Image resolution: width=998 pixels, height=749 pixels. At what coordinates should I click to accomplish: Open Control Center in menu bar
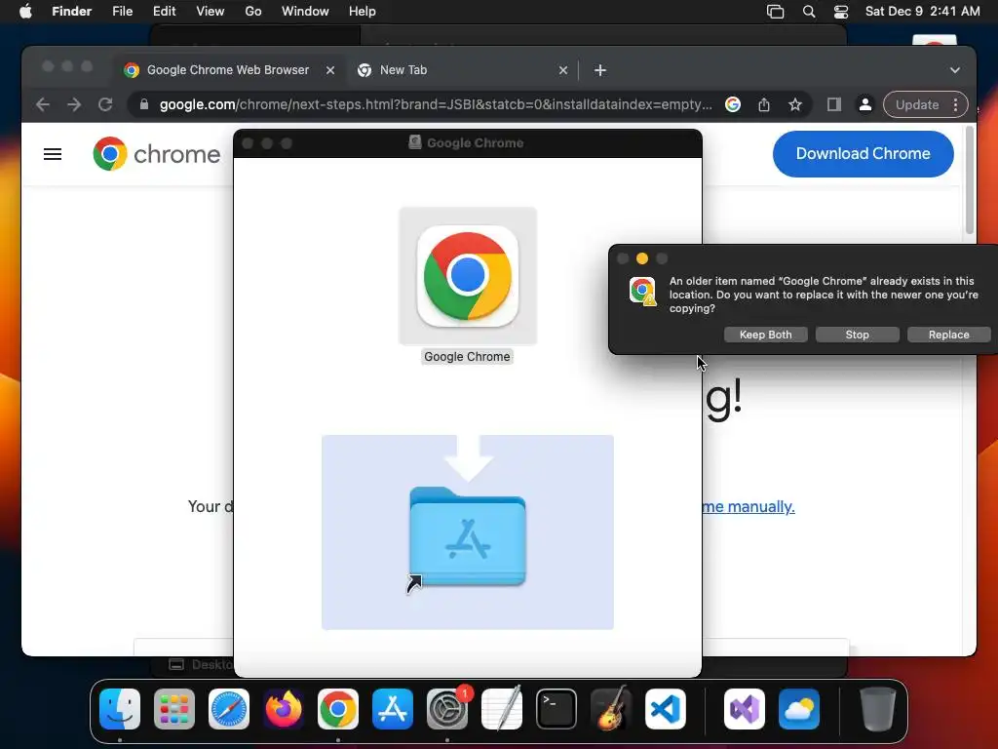click(x=841, y=12)
